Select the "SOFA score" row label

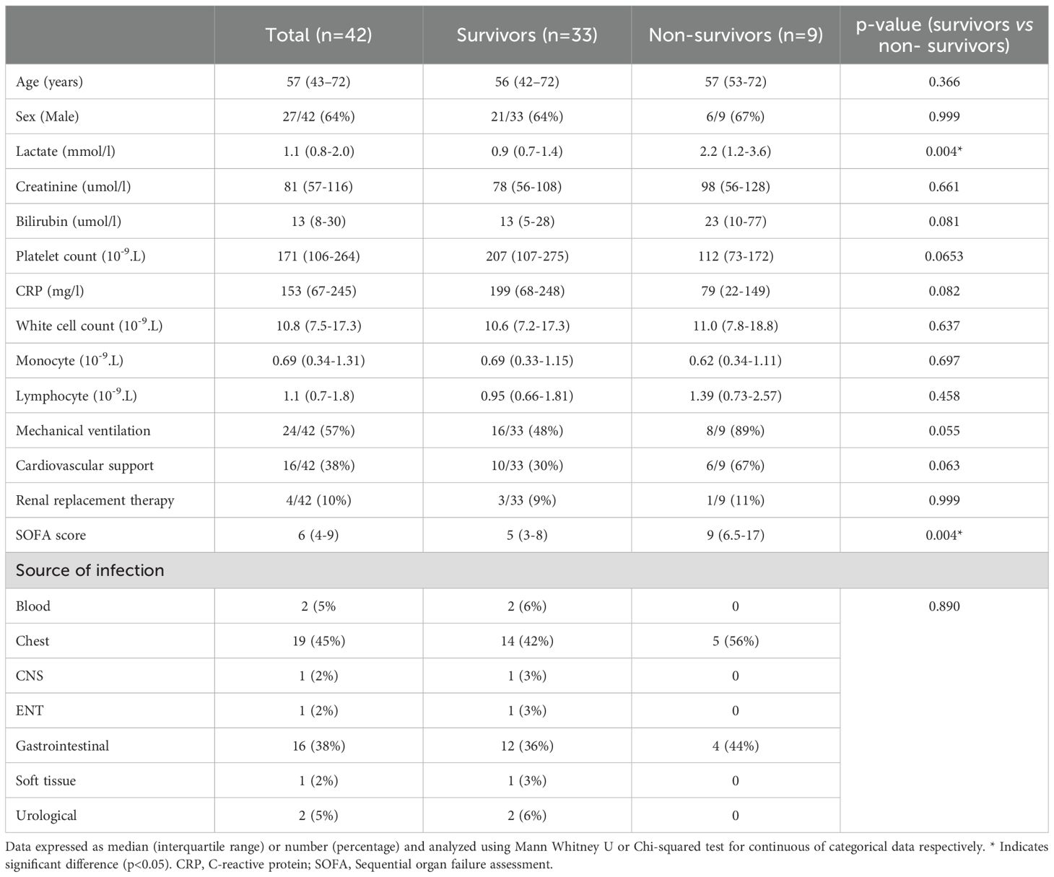(51, 535)
